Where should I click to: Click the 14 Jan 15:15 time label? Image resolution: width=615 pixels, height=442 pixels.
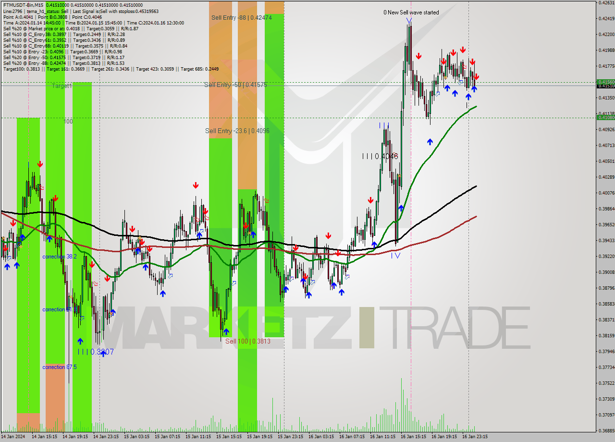[44, 437]
